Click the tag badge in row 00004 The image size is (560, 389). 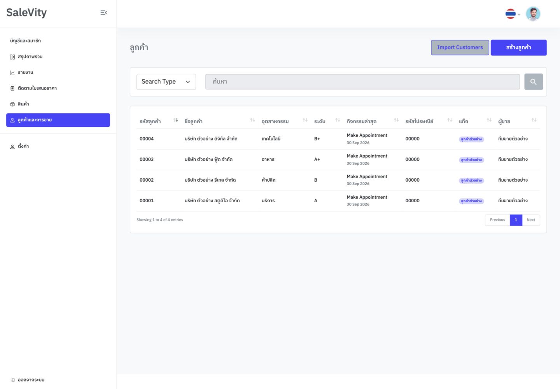471,139
